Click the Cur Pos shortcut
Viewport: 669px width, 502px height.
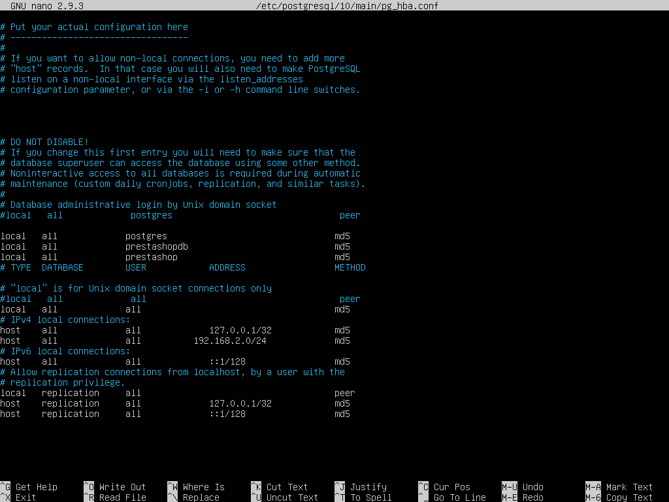point(451,487)
